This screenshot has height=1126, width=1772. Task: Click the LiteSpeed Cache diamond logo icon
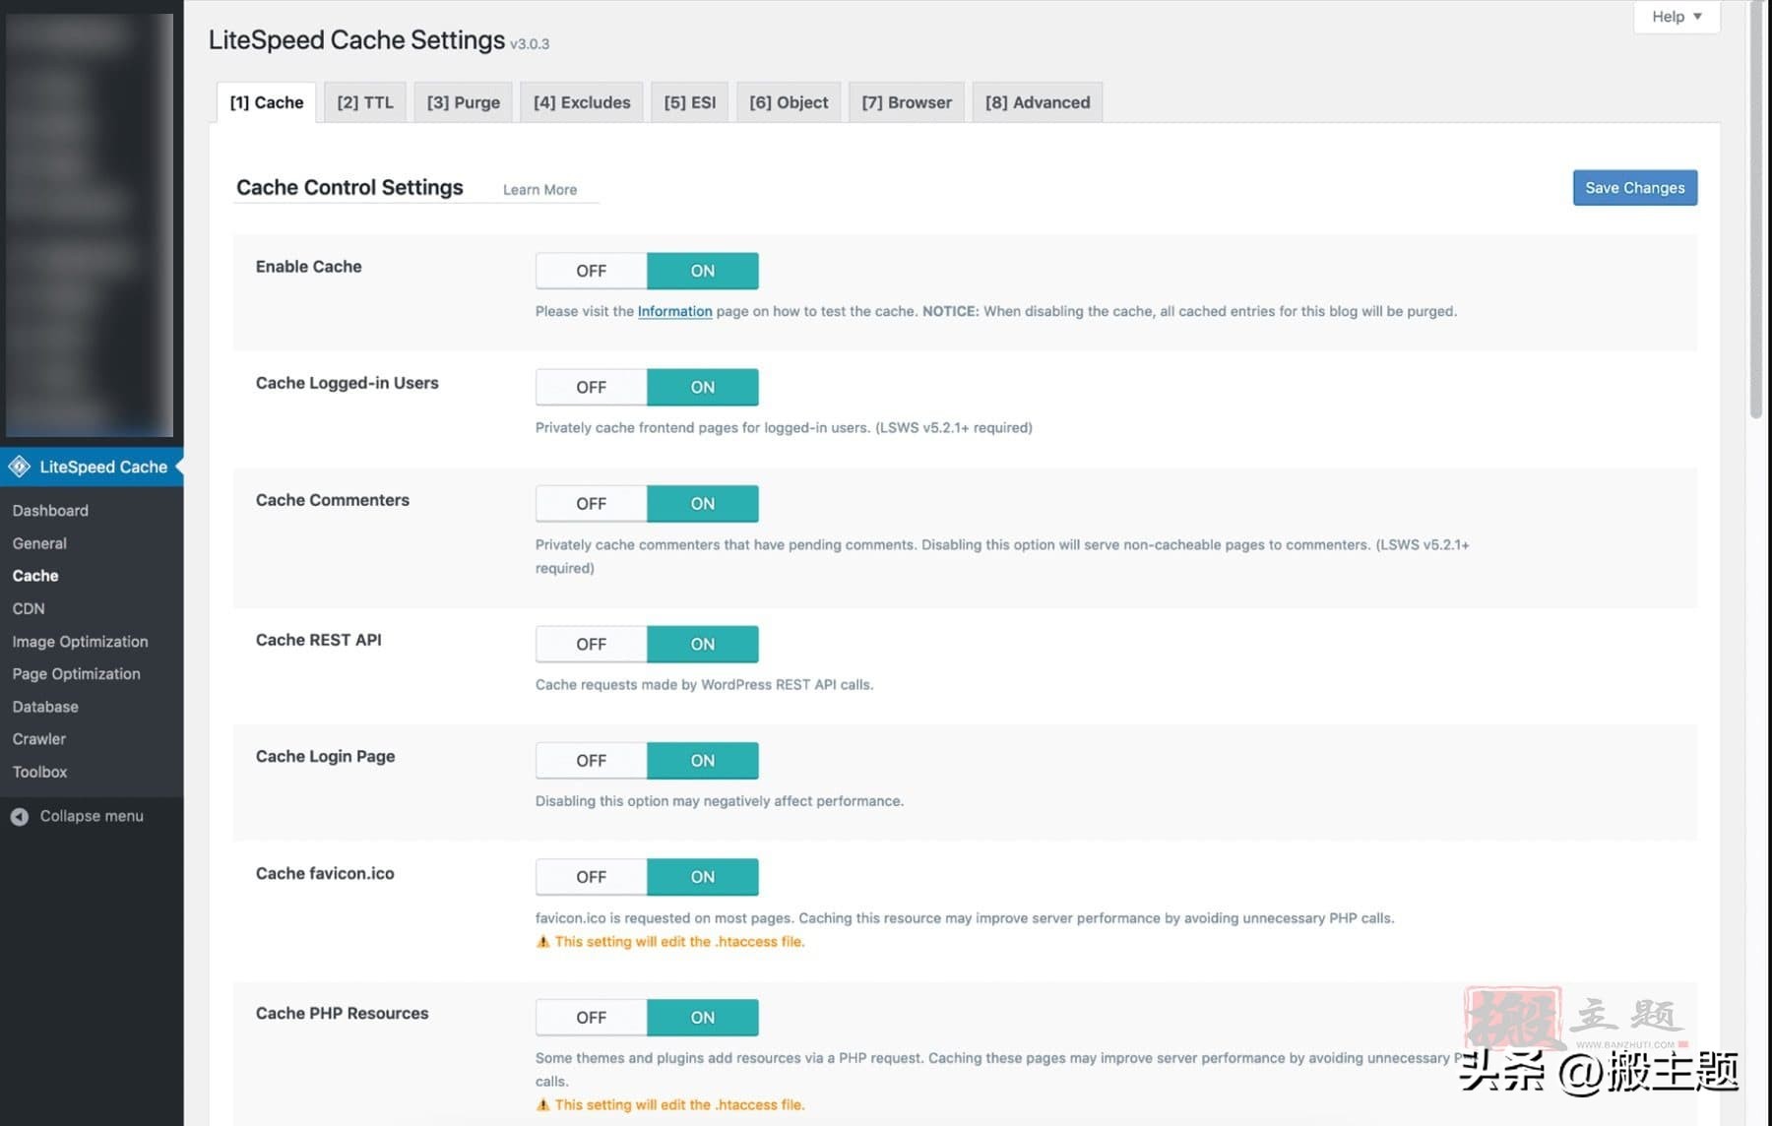pyautogui.click(x=20, y=467)
